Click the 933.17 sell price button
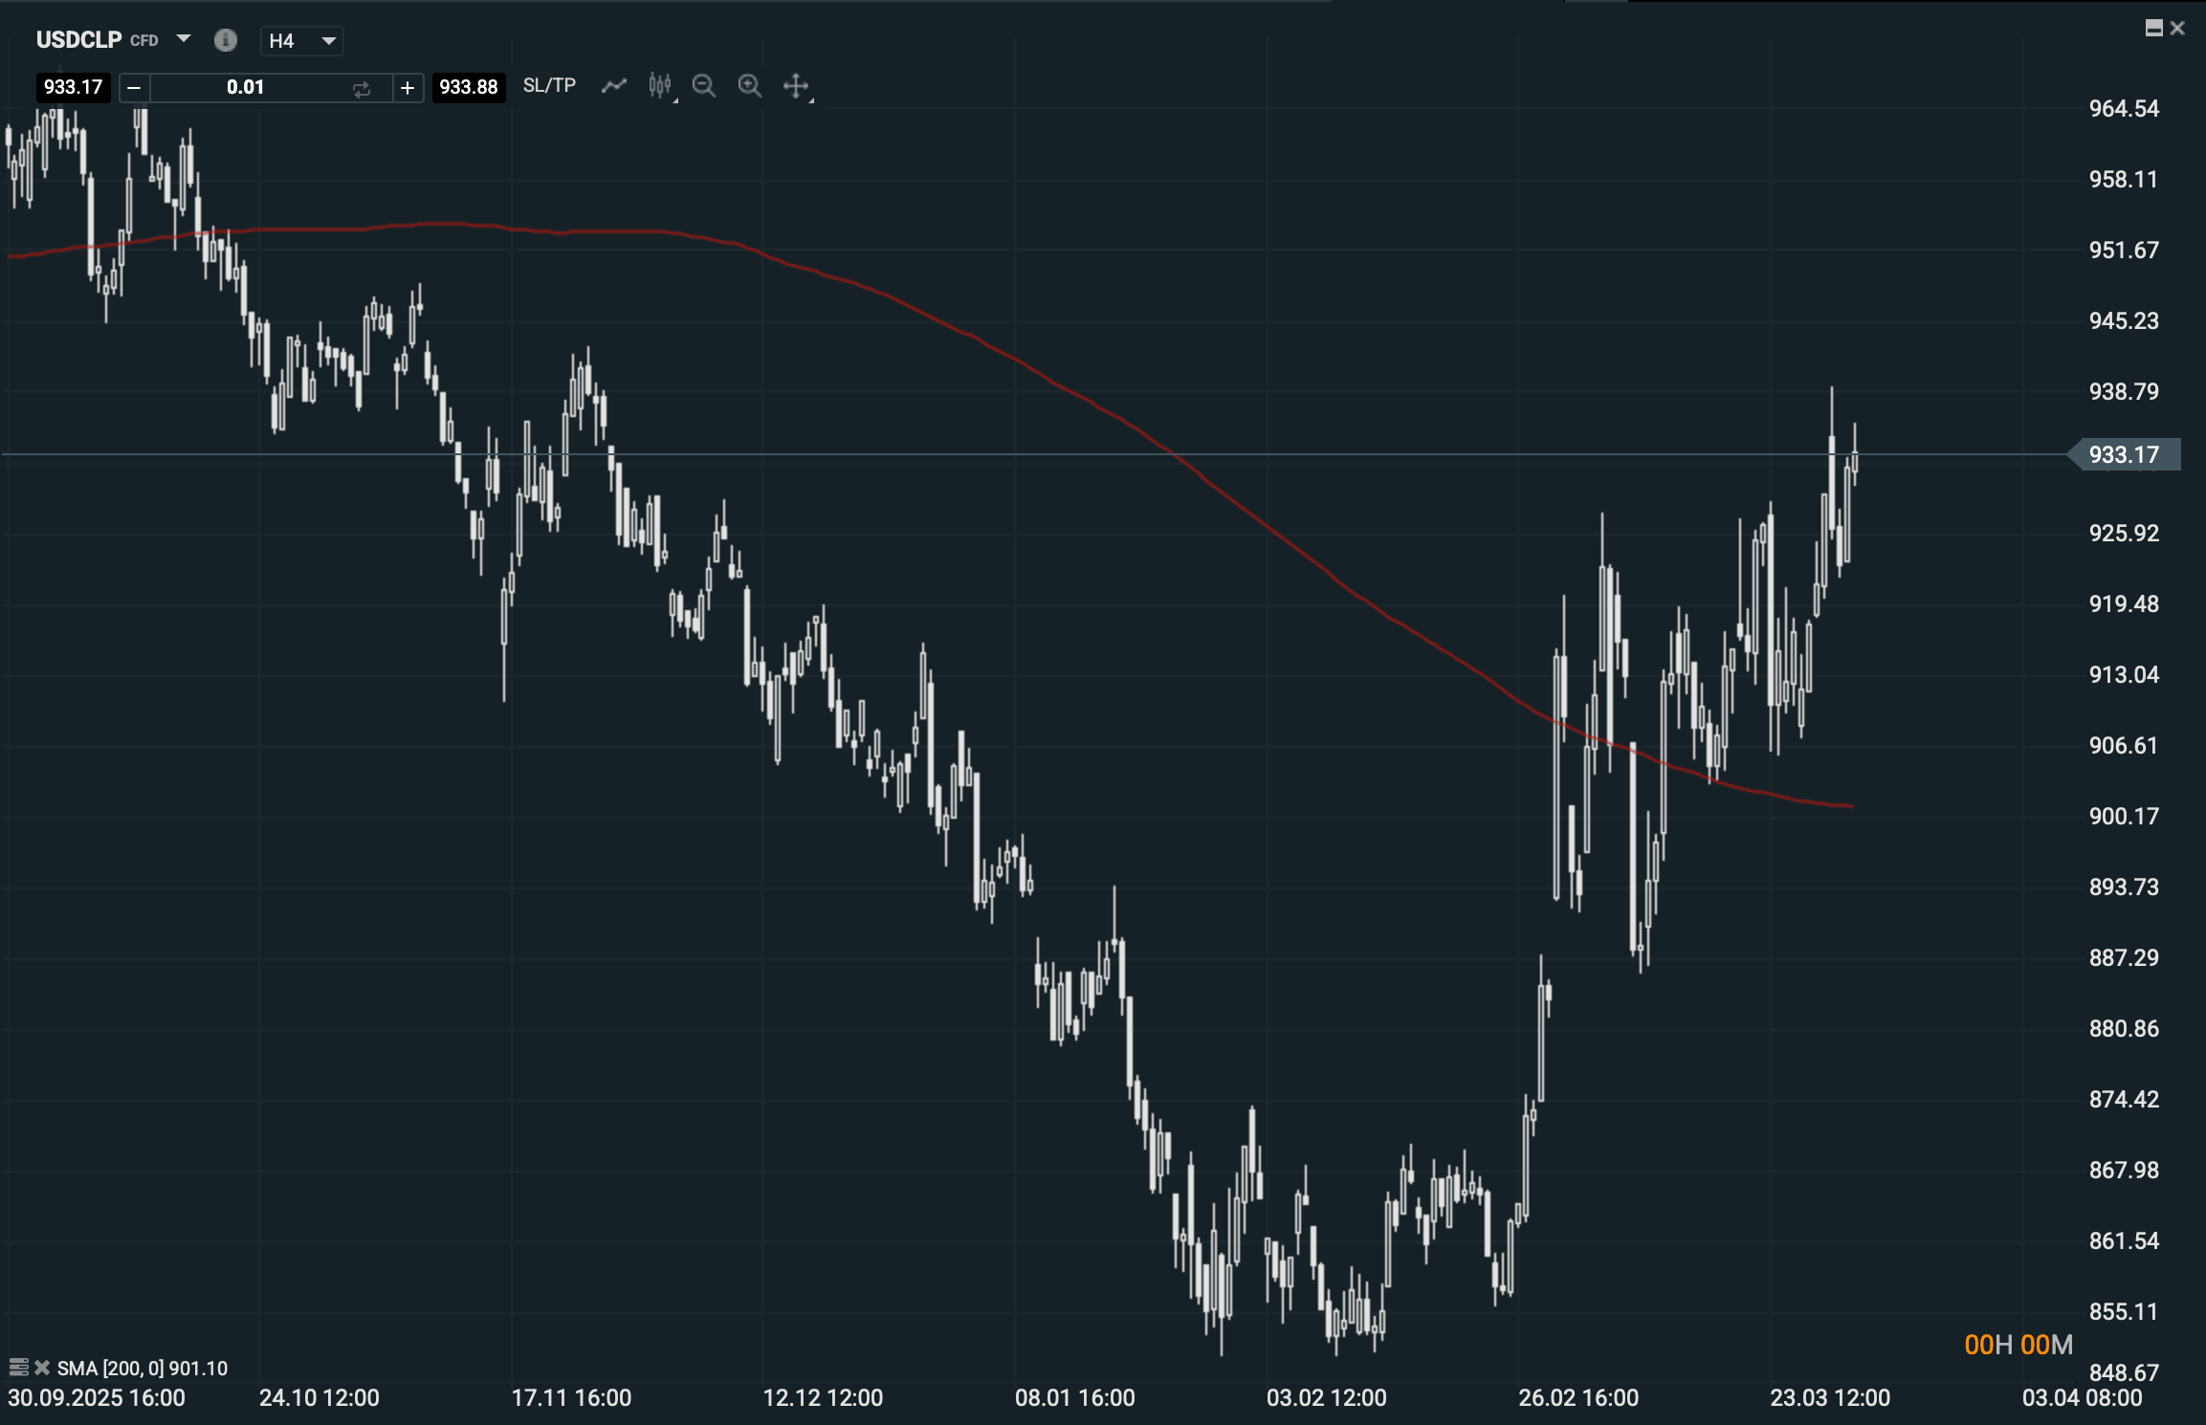2206x1425 pixels. 74,87
